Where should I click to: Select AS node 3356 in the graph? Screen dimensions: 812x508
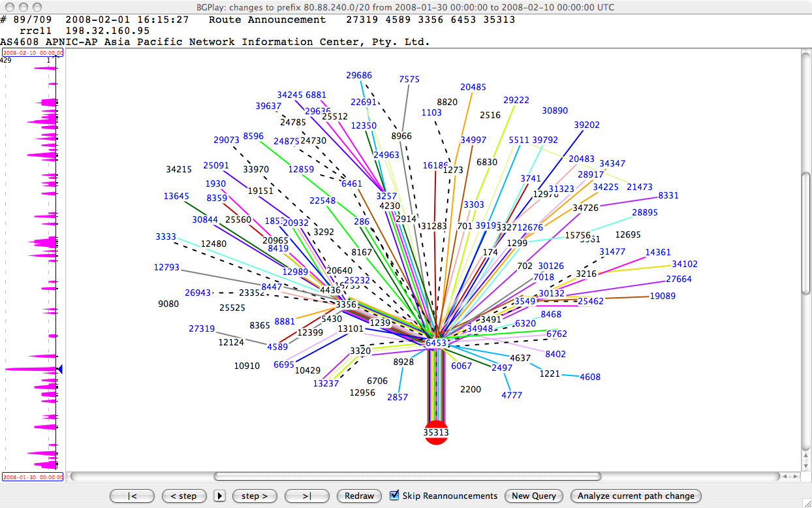pos(345,304)
